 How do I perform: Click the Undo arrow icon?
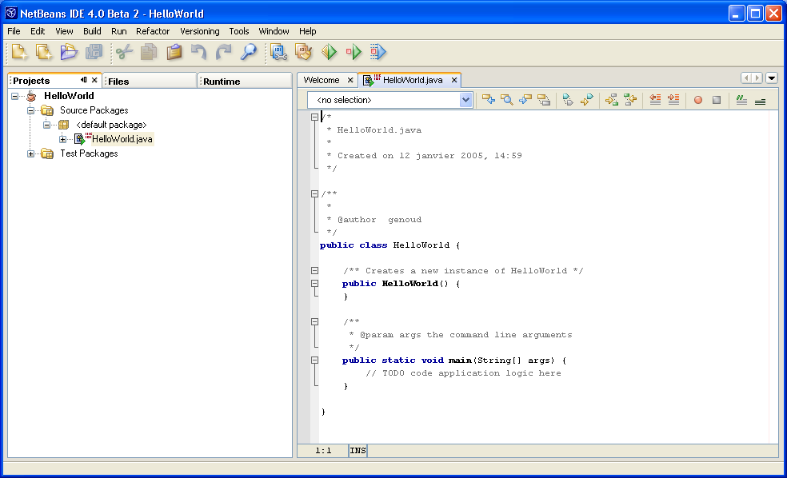pos(199,52)
